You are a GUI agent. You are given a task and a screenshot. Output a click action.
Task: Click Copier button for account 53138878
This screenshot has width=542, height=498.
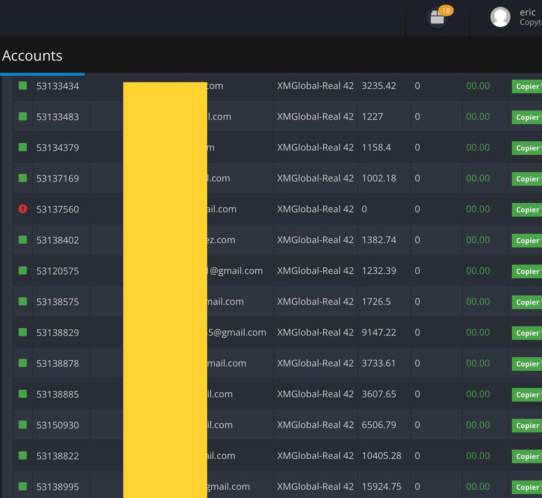(x=527, y=364)
